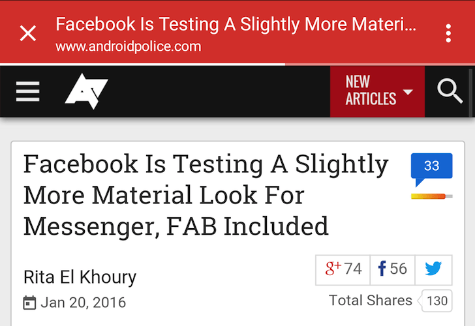Click the calendar icon beside date
This screenshot has width=475, height=326.
click(29, 303)
